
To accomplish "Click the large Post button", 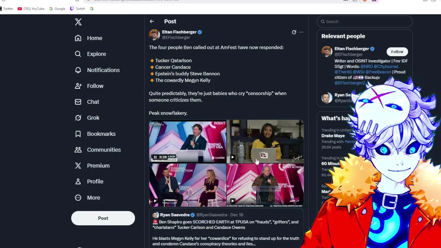I will coord(103,218).
